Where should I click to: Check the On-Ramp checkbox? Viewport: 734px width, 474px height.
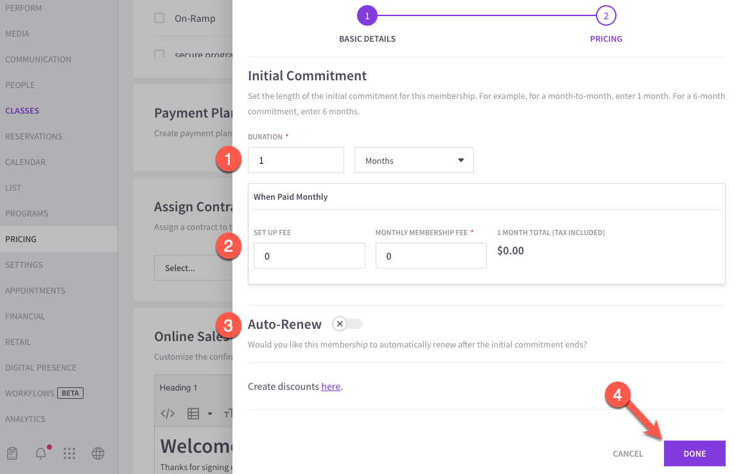point(159,18)
